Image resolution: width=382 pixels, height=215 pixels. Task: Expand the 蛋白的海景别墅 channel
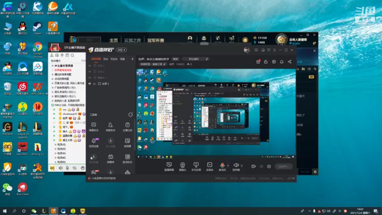click(x=53, y=75)
